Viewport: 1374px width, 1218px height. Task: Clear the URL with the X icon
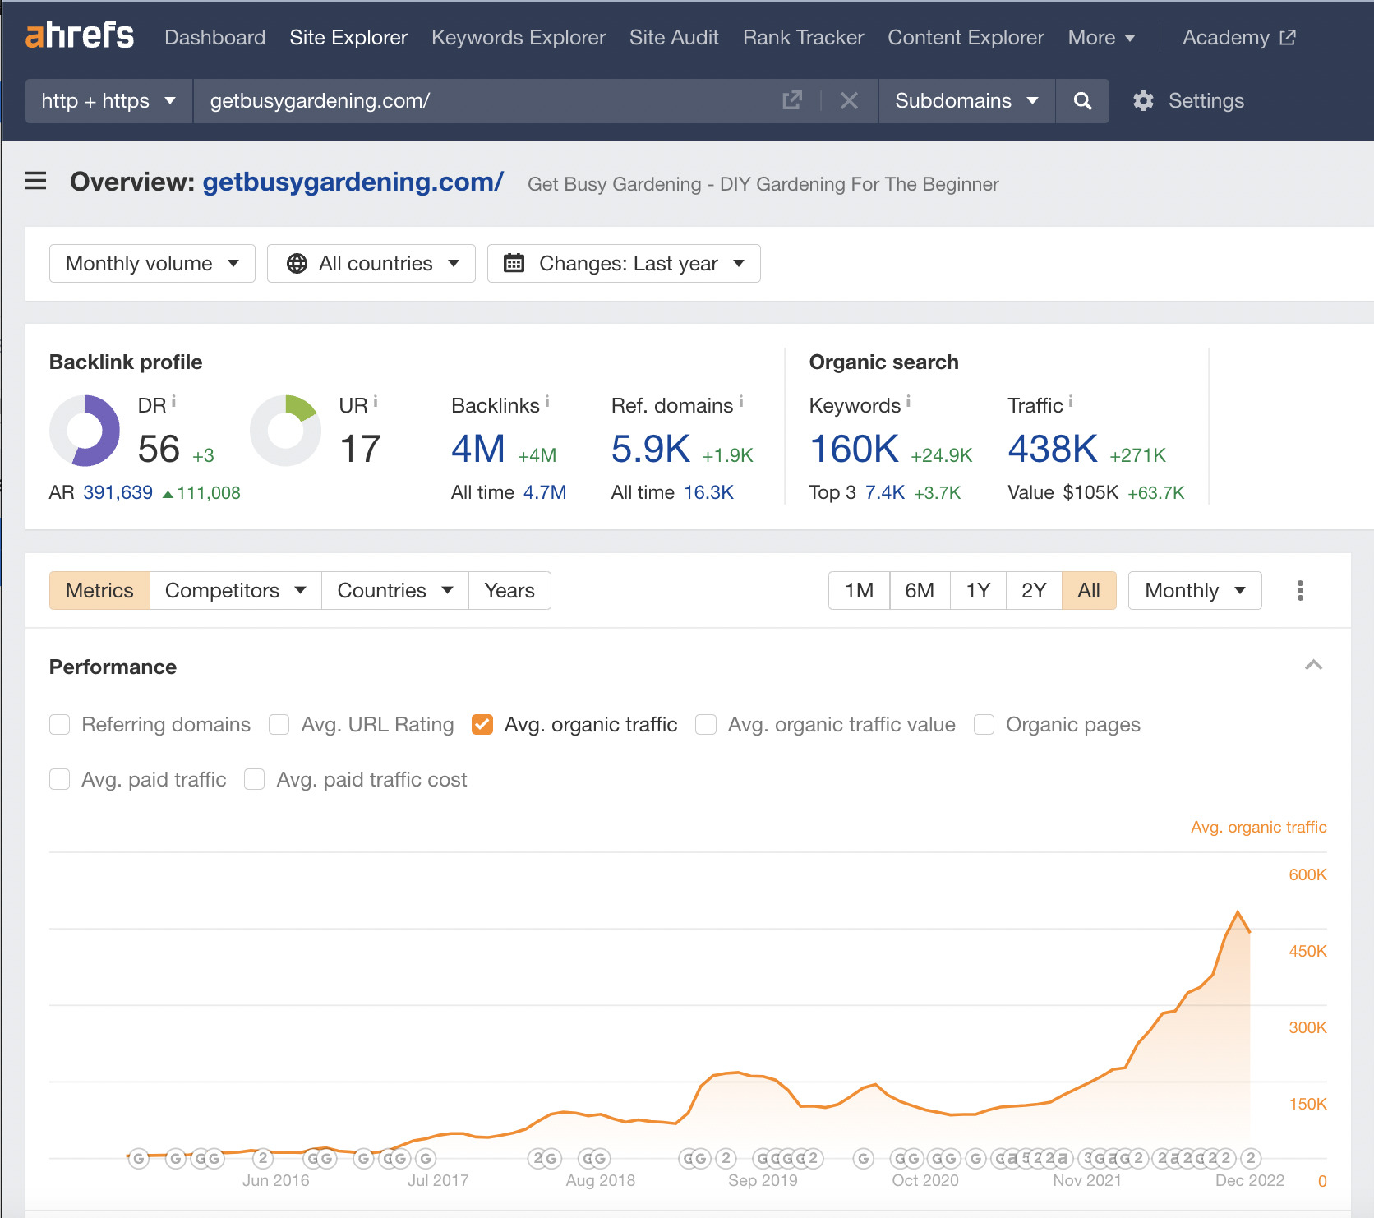[x=849, y=101]
